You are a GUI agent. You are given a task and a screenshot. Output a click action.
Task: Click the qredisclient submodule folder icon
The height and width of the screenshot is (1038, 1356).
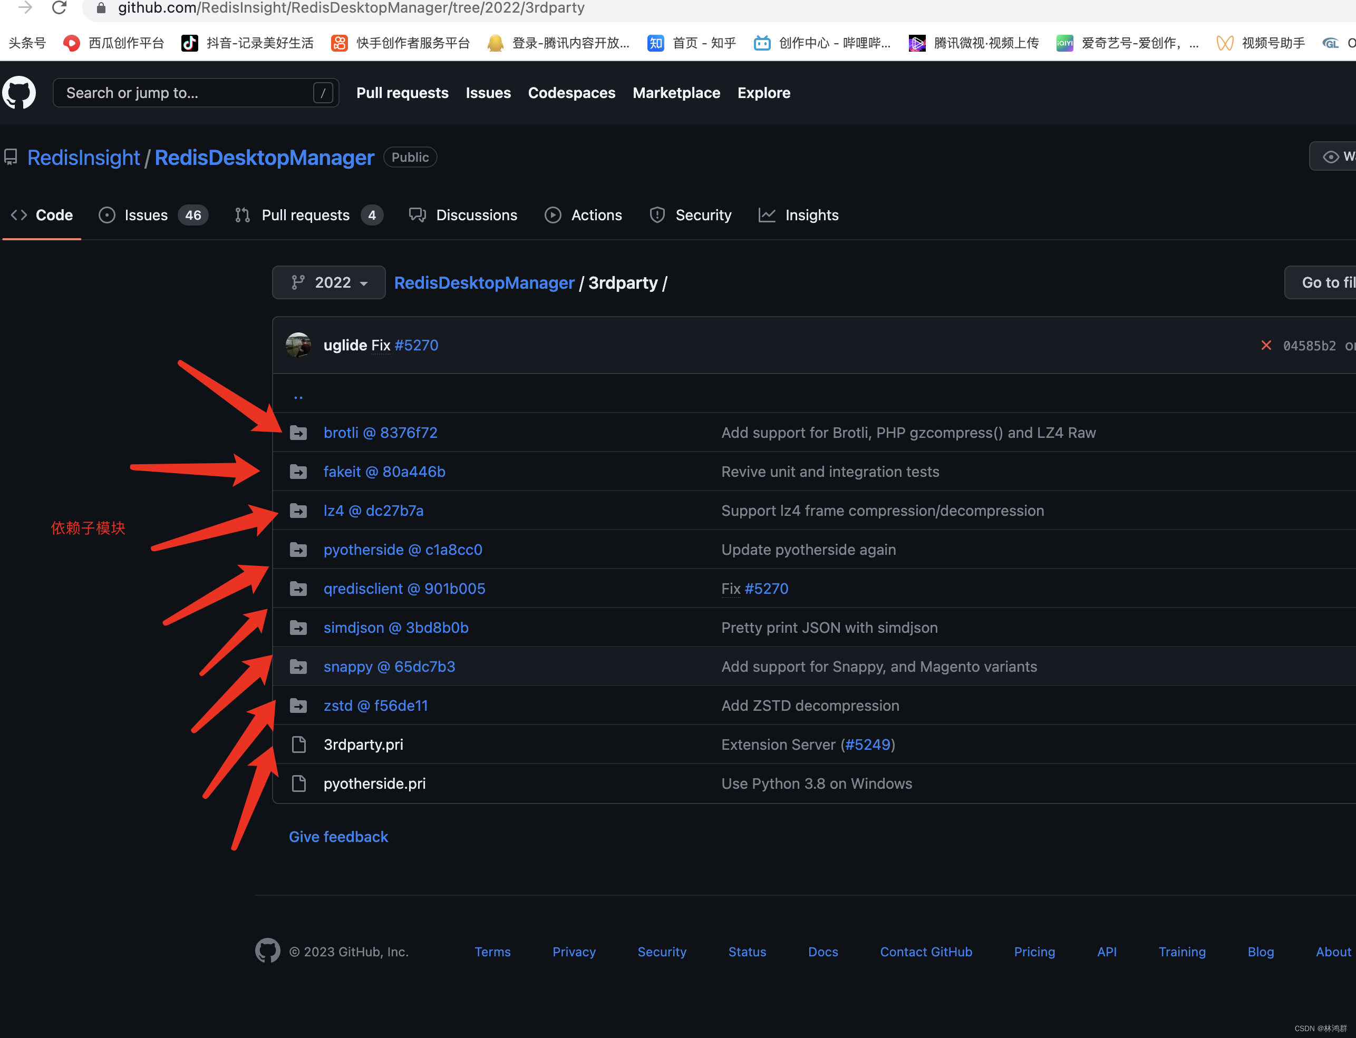298,588
